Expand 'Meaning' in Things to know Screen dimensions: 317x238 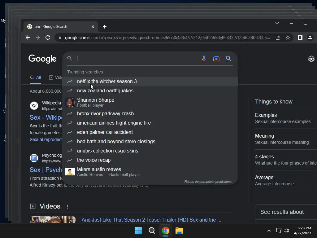click(286, 139)
